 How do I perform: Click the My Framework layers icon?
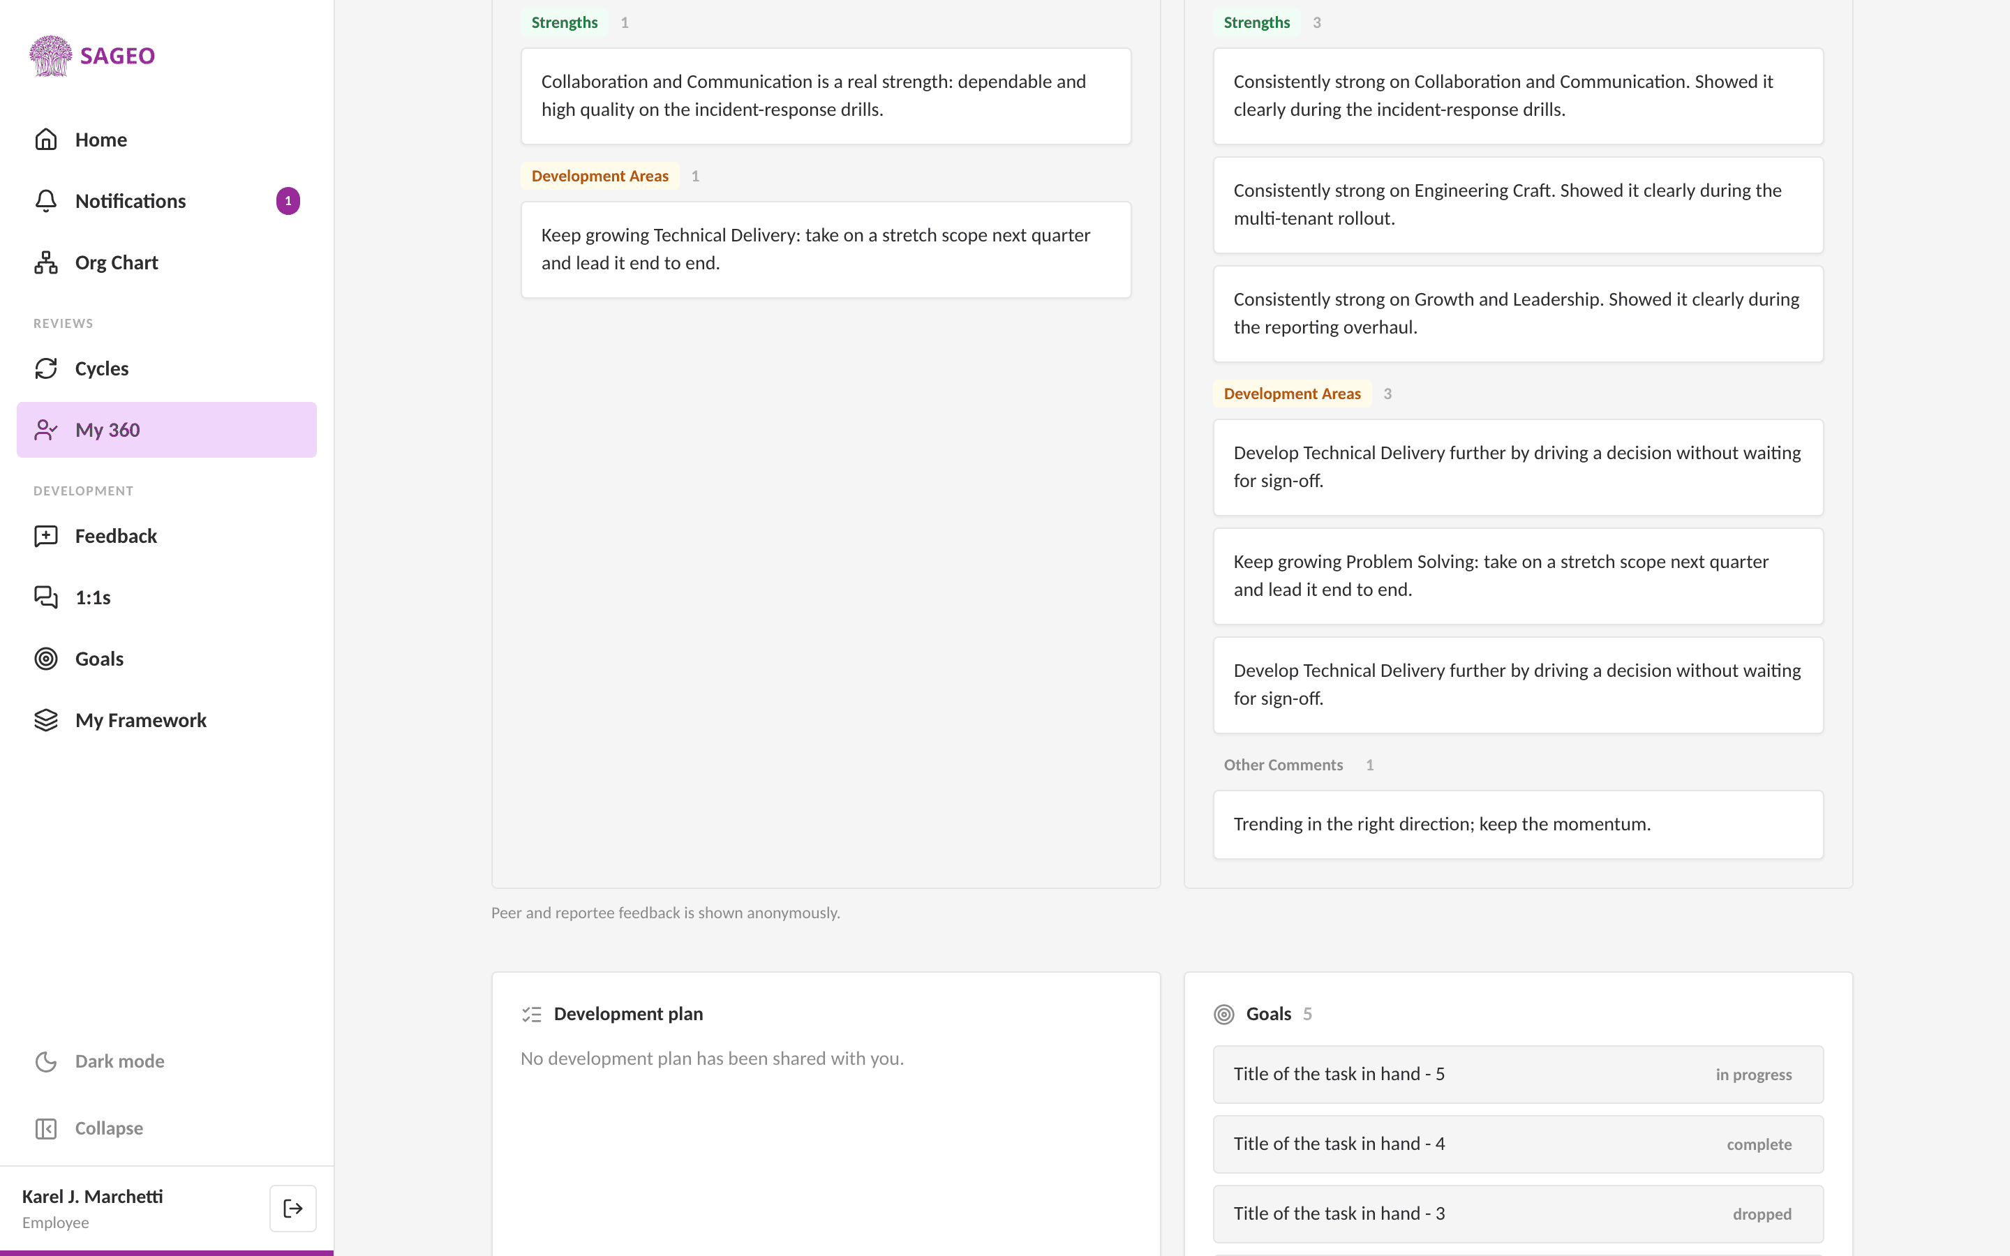click(x=45, y=720)
